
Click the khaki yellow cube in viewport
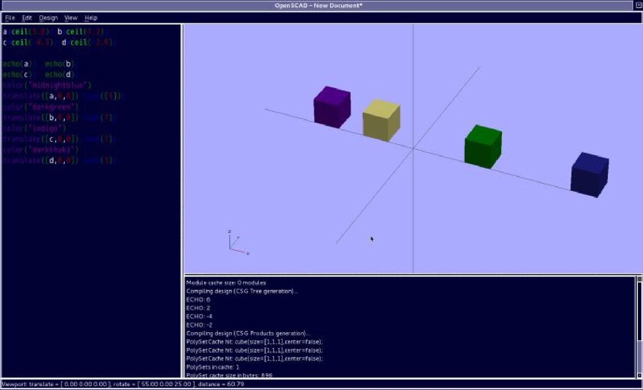tap(381, 120)
